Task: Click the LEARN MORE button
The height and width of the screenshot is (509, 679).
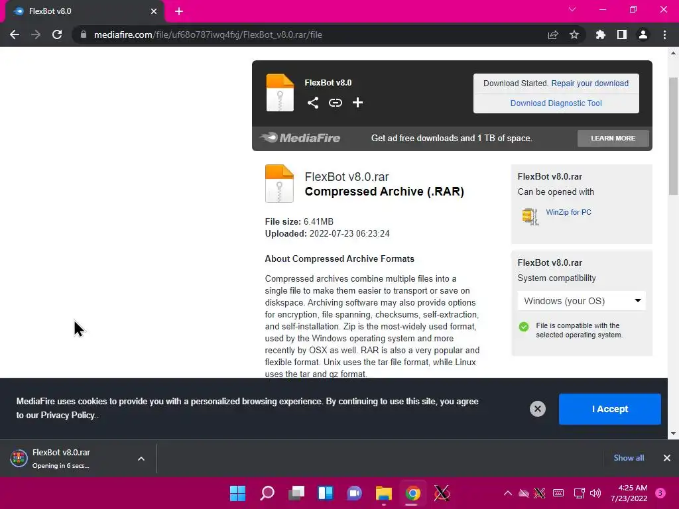Action: tap(613, 138)
